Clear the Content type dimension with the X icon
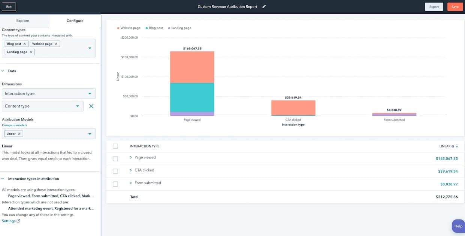Screen dimensions: 465x236 tap(91, 106)
